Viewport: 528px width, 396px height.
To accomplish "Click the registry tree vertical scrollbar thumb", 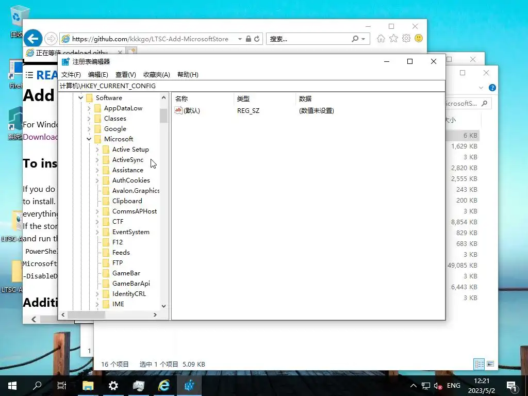I will pyautogui.click(x=163, y=116).
